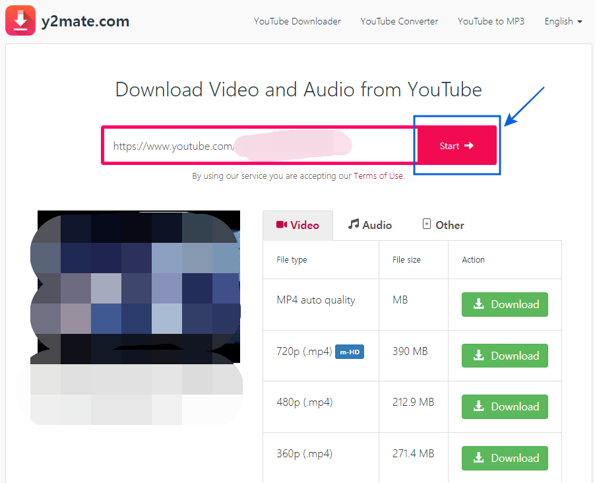The image size is (595, 483).
Task: Open the y2mate.com home link
Action: pos(85,21)
